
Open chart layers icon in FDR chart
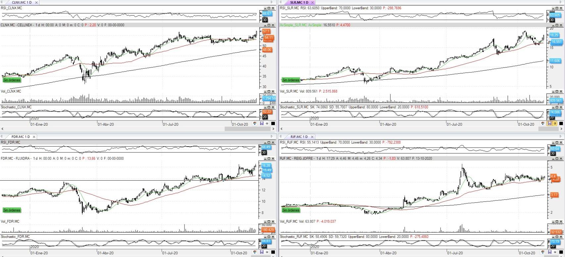click(254, 252)
